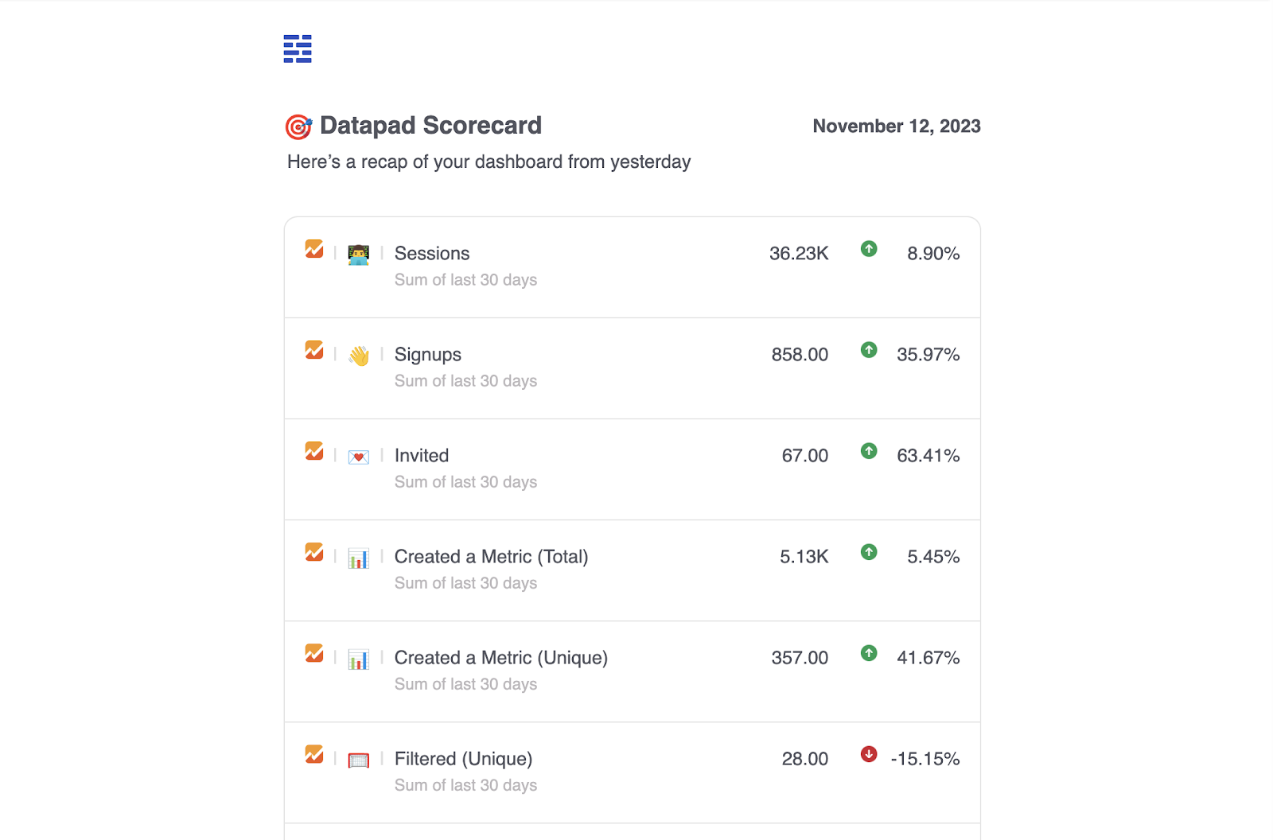1273x840 pixels.
Task: Select the Datapad Scorecard heading
Action: (x=430, y=126)
